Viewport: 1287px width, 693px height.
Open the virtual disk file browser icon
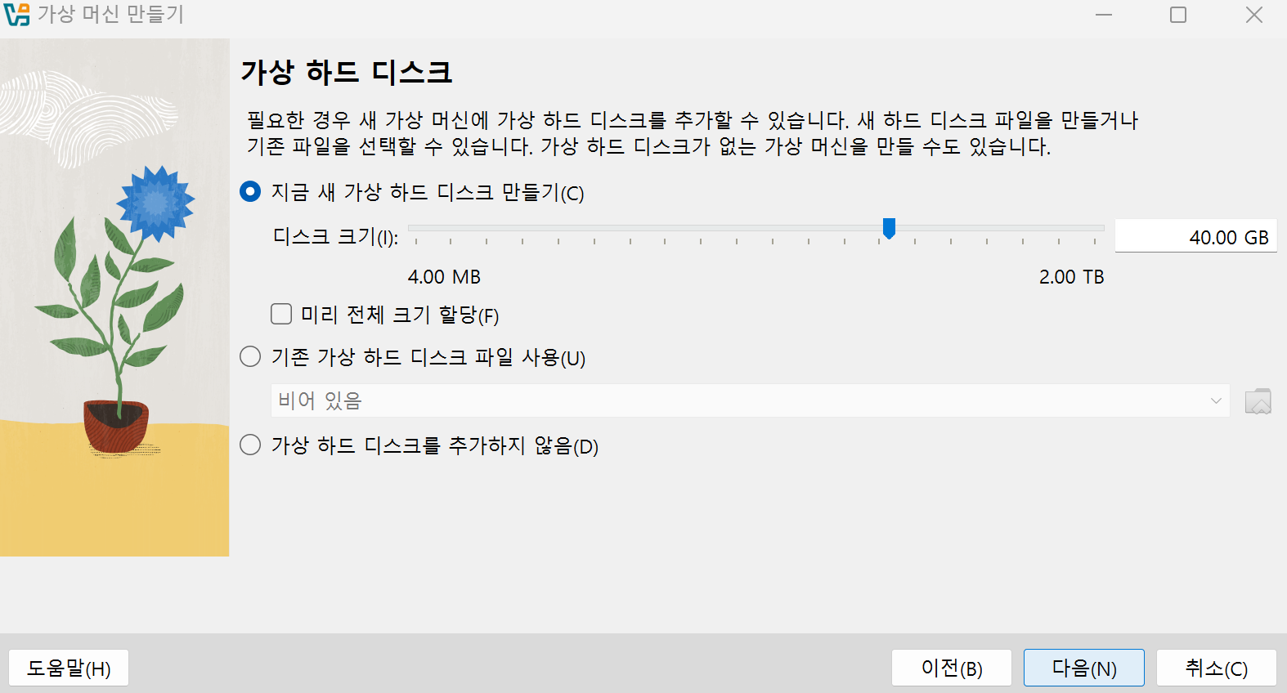(x=1258, y=401)
